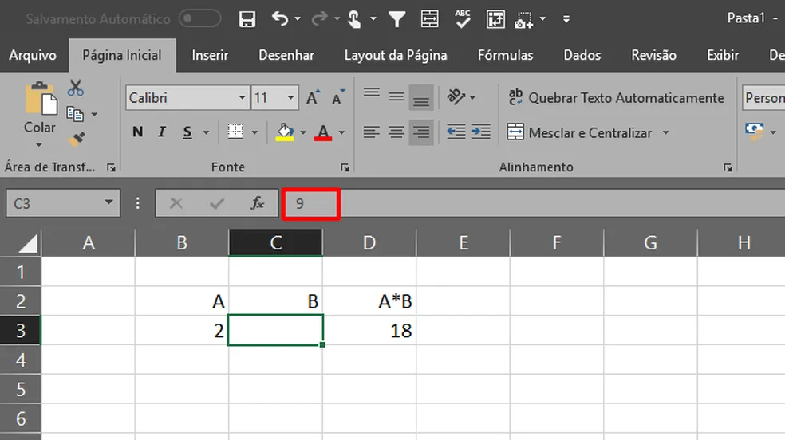Toggle Italic formatting button
This screenshot has width=785, height=440.
pyautogui.click(x=162, y=132)
